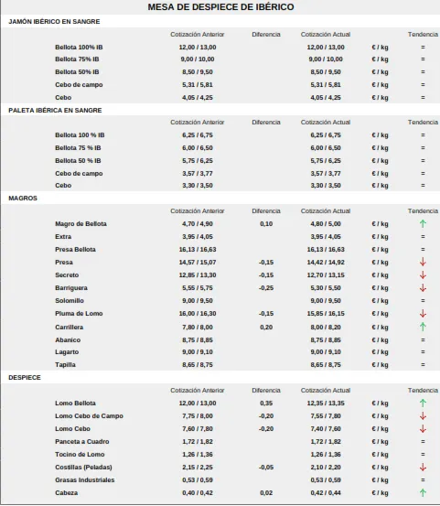Click the 0,35 difference value for Lomo Bellota
Viewport: 440px width, 506px height.
[266, 403]
